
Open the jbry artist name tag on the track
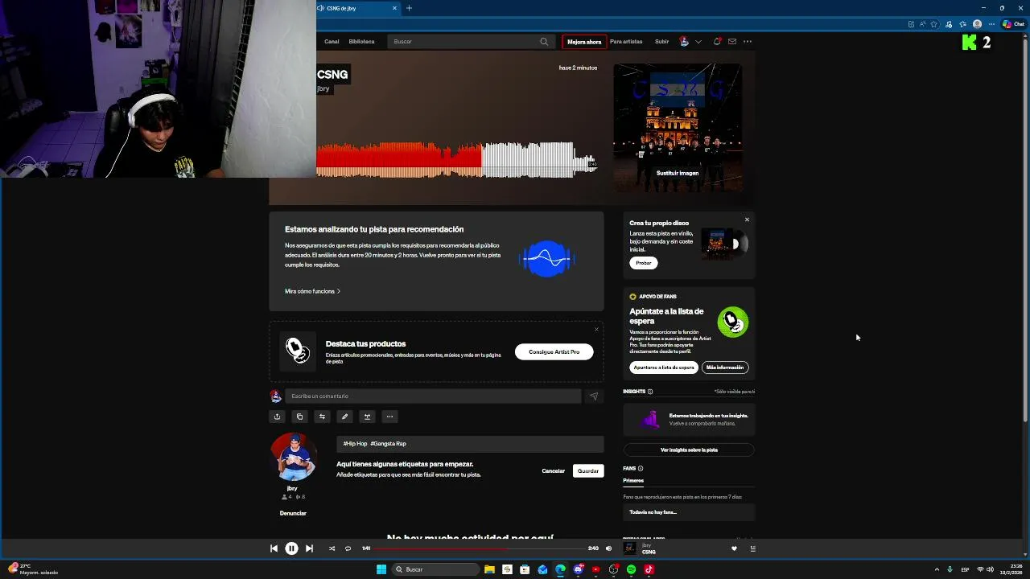tap(323, 88)
